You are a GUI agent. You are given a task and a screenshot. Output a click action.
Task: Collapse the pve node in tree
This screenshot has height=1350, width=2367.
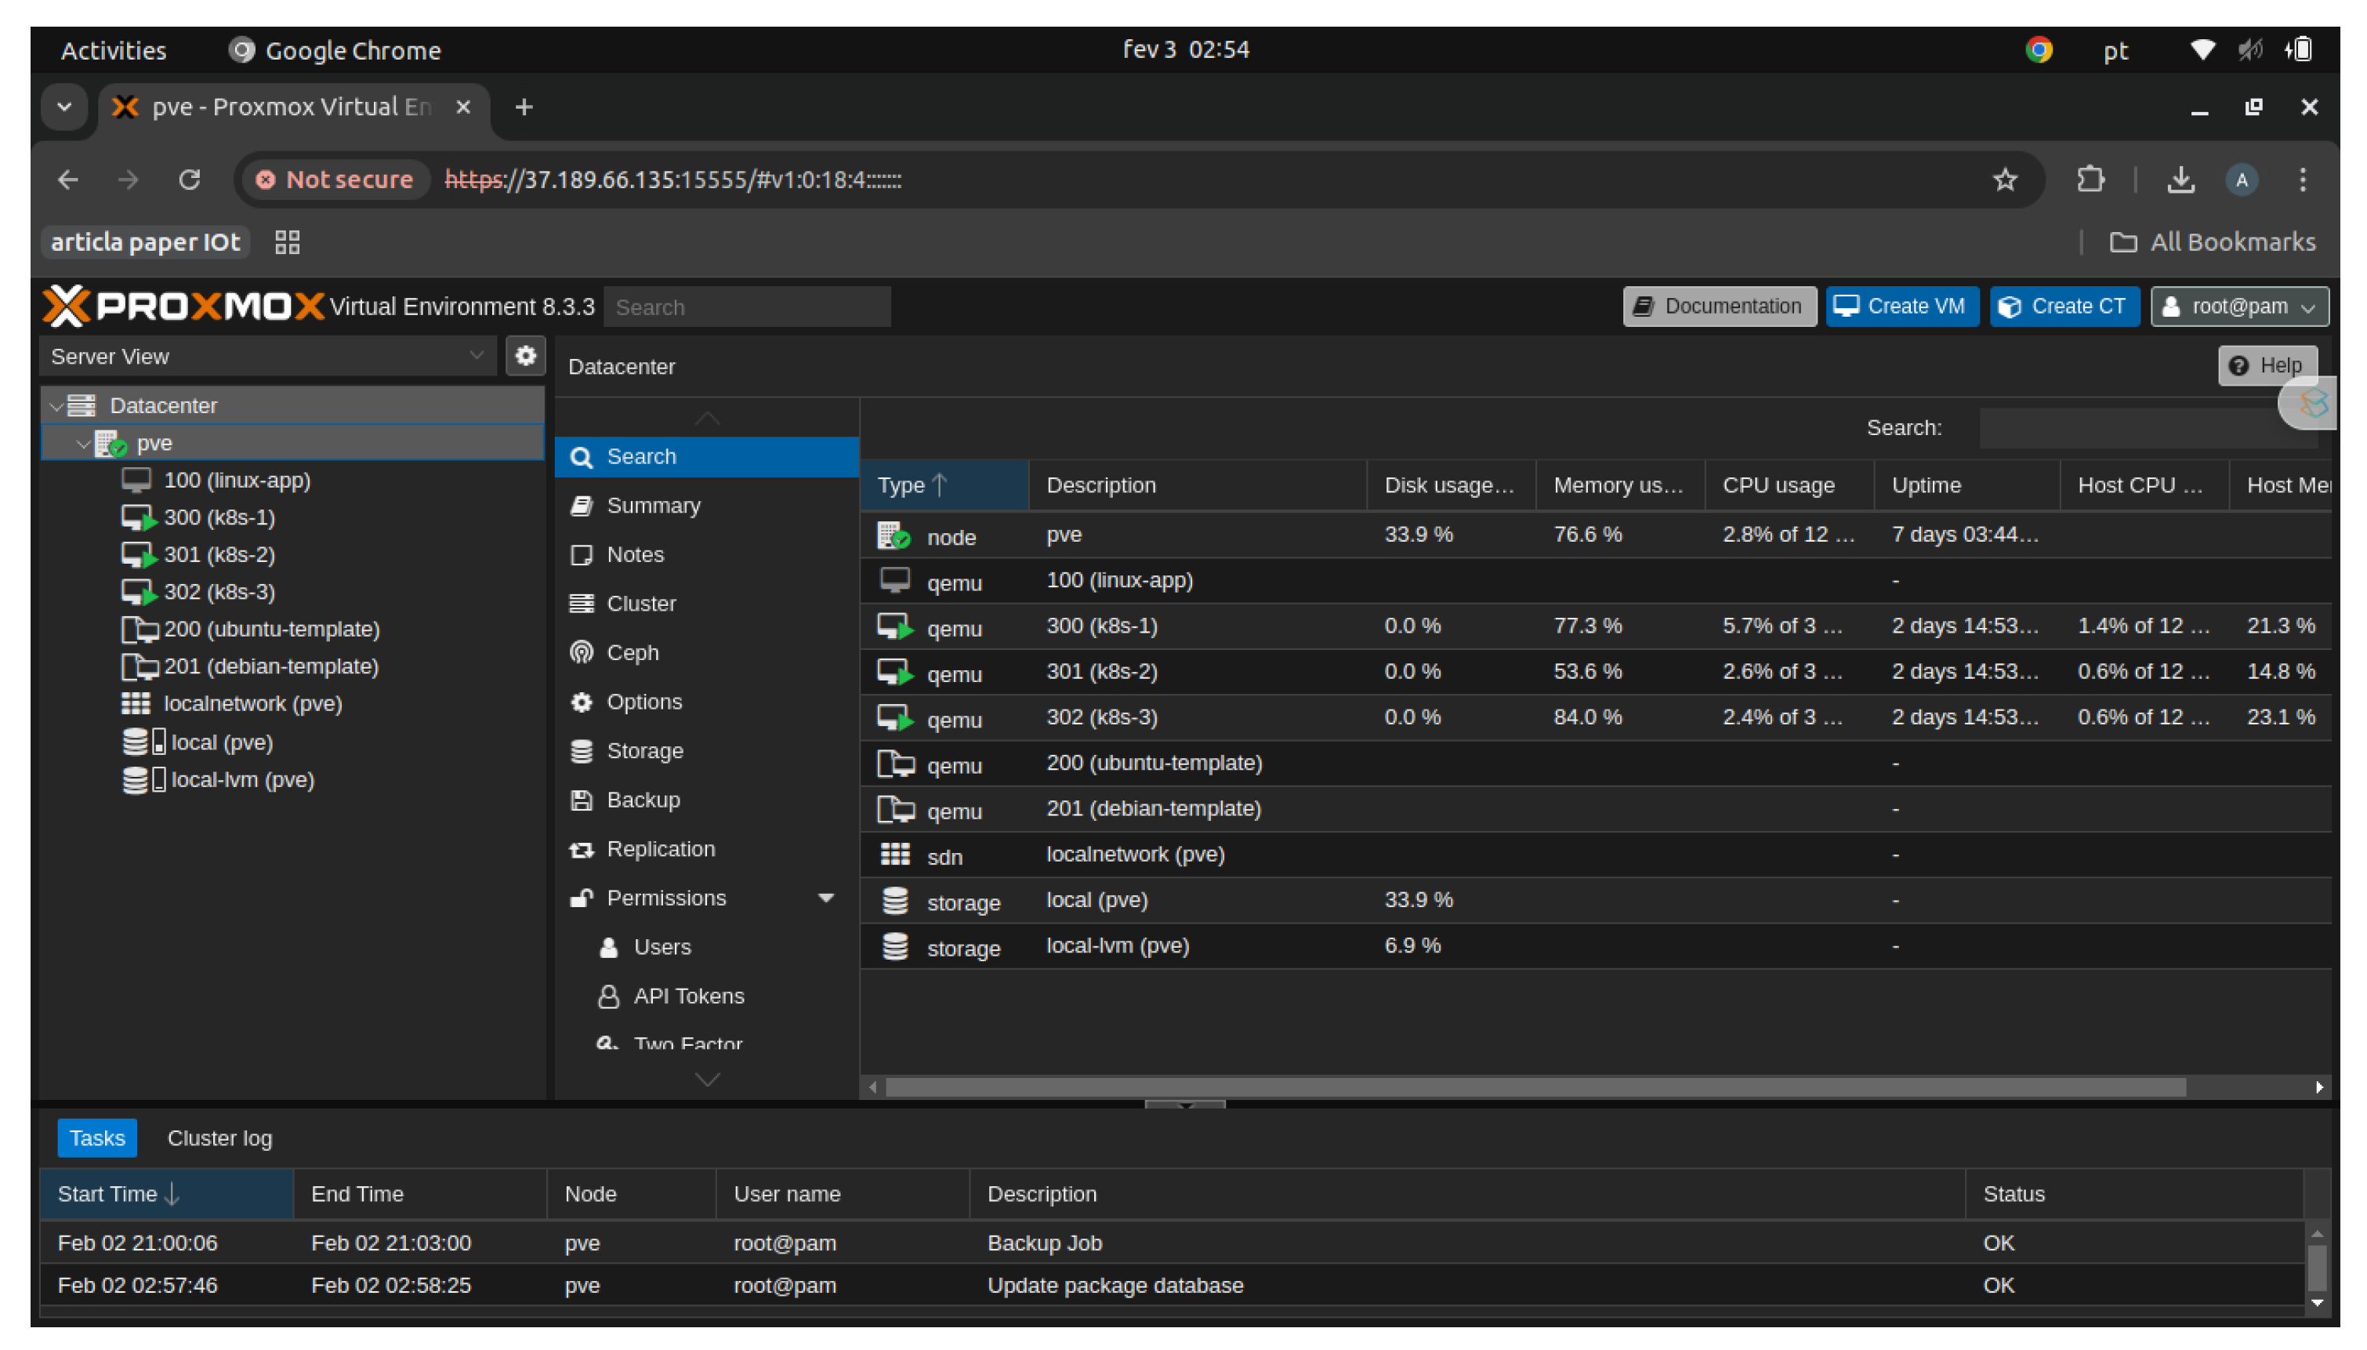(x=83, y=445)
